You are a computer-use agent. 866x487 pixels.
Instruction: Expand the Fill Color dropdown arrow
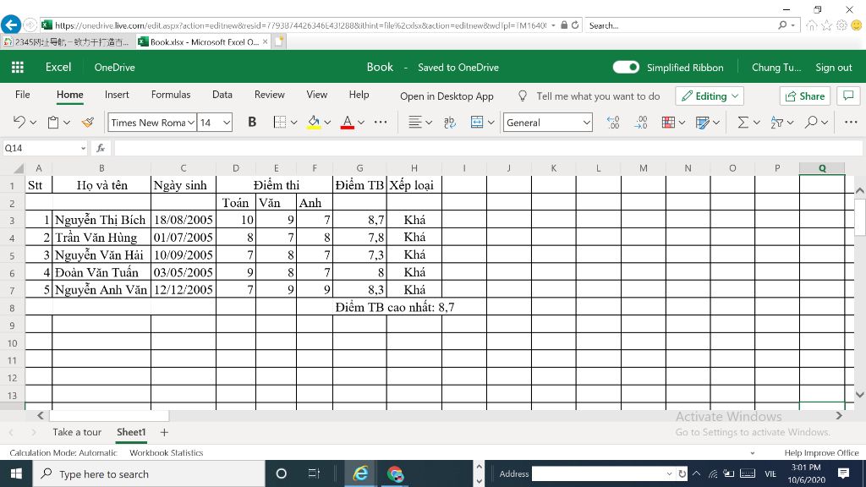(327, 122)
